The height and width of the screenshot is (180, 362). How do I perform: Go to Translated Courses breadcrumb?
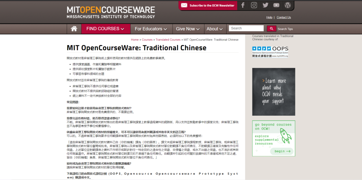[168, 40]
